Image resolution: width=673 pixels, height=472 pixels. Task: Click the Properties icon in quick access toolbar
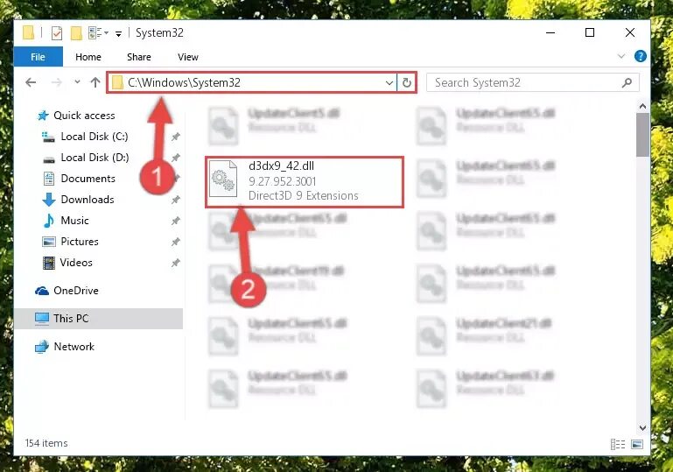(56, 33)
